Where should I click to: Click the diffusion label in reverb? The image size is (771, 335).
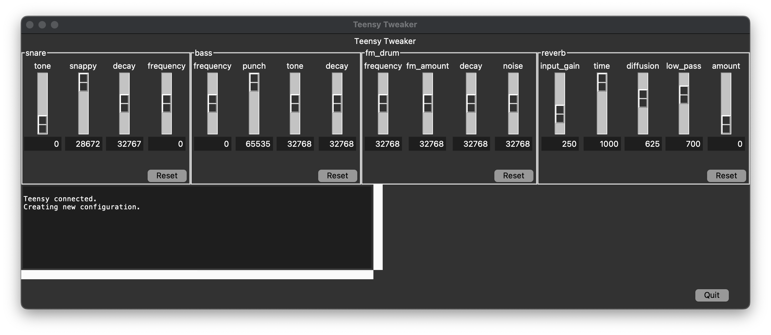pyautogui.click(x=643, y=66)
